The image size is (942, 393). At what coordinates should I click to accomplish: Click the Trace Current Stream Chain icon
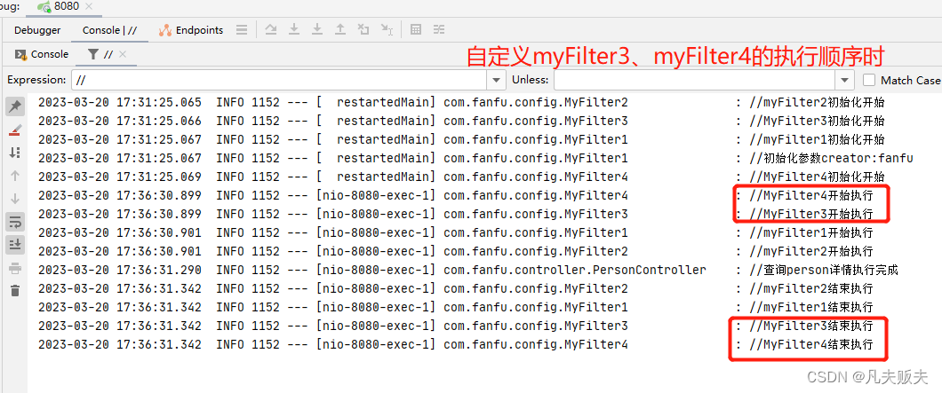(439, 29)
